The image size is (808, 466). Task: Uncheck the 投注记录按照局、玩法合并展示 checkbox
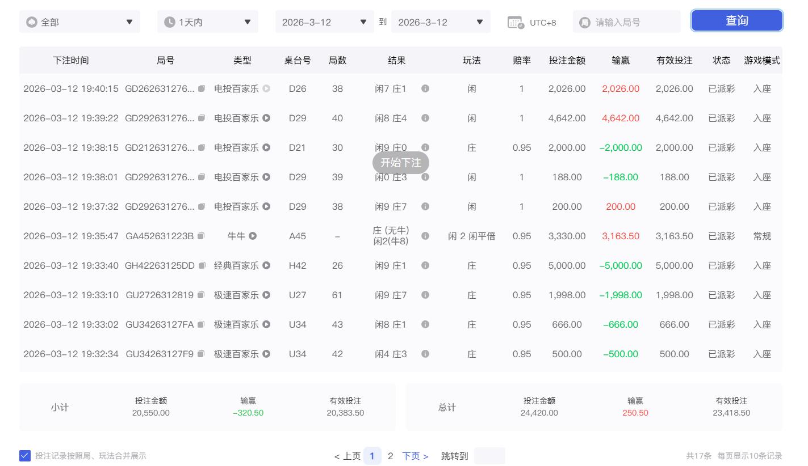click(x=24, y=455)
